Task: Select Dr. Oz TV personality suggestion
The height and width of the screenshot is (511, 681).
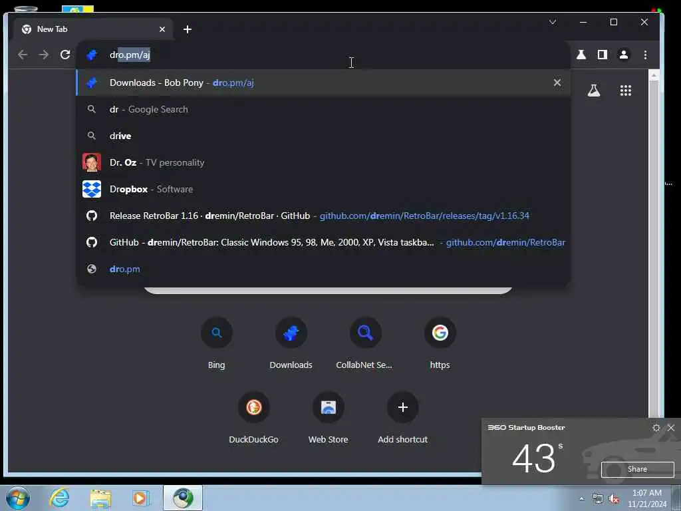Action: tap(323, 162)
